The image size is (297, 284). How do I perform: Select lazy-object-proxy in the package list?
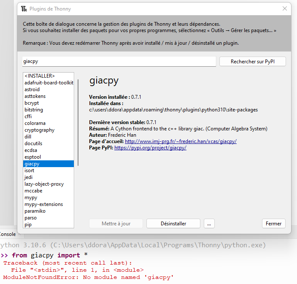(x=48, y=184)
